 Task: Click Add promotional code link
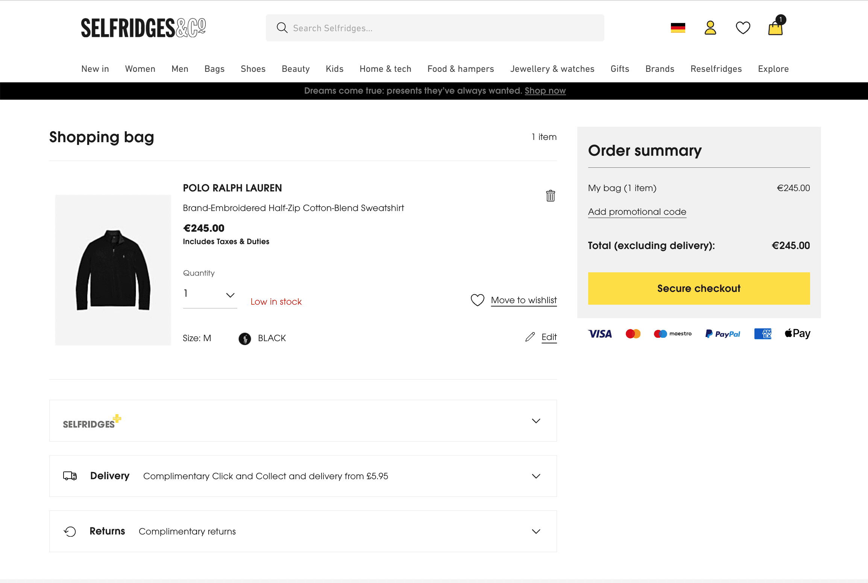[637, 212]
